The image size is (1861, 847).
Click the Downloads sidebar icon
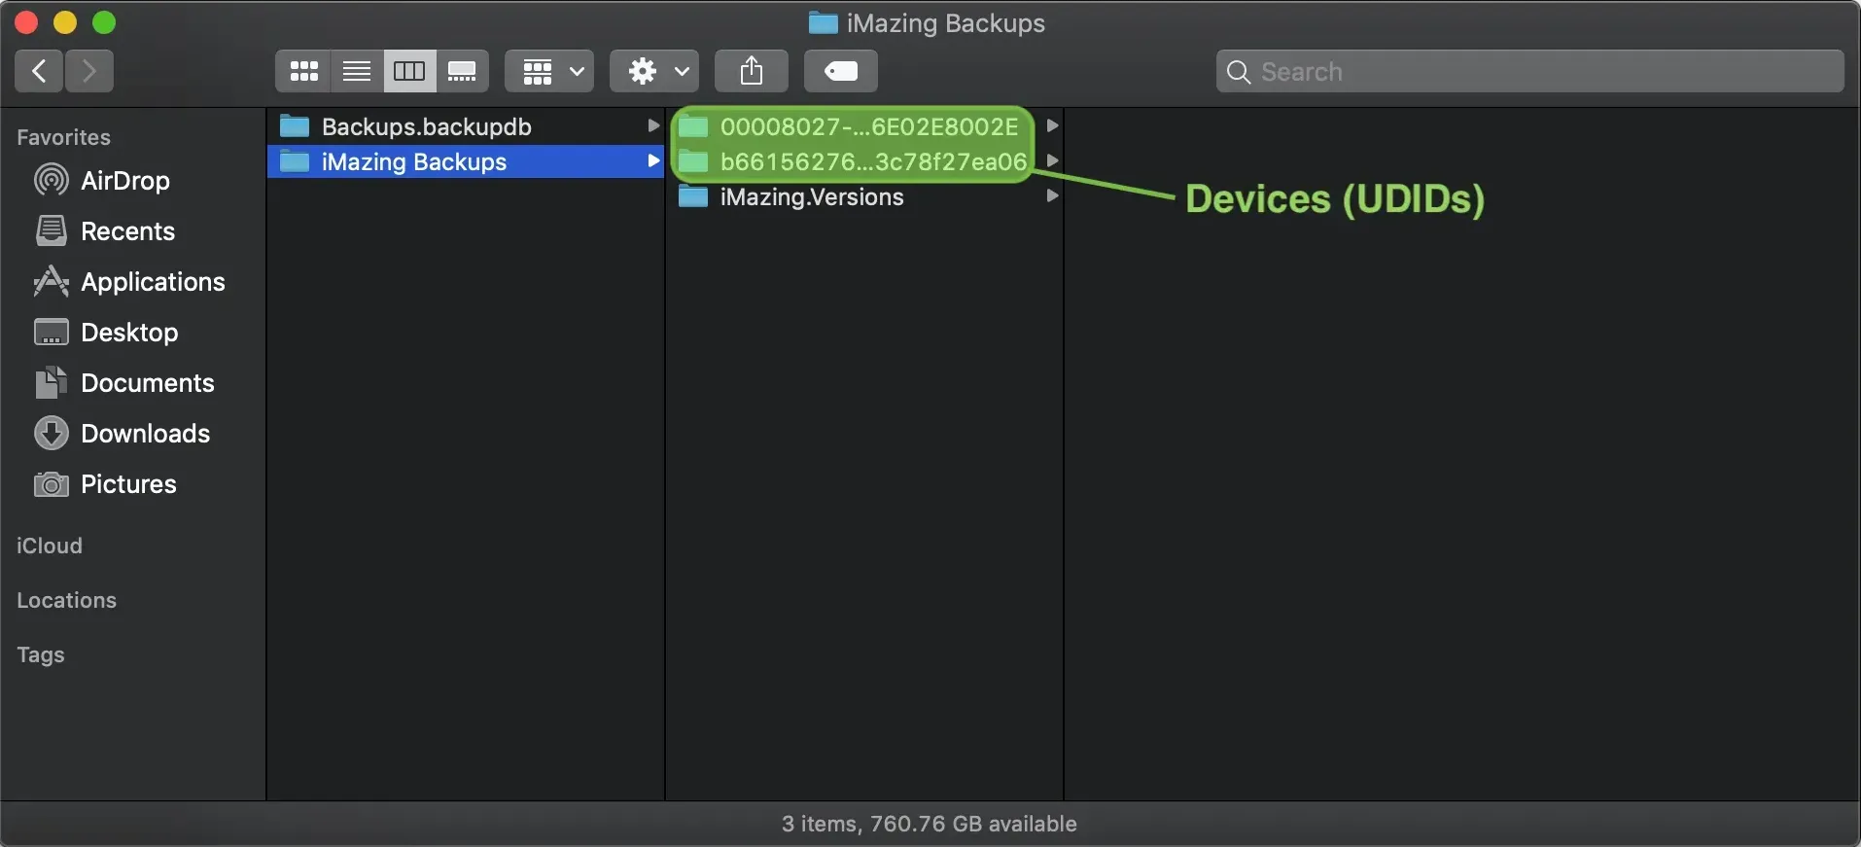(x=51, y=433)
